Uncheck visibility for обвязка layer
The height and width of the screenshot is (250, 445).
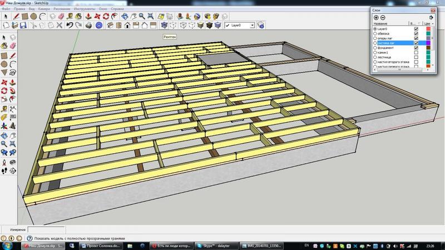(416, 33)
